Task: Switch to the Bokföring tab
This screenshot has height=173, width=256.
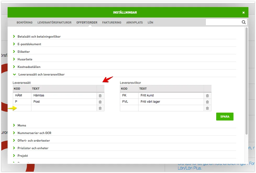Action: pyautogui.click(x=25, y=22)
